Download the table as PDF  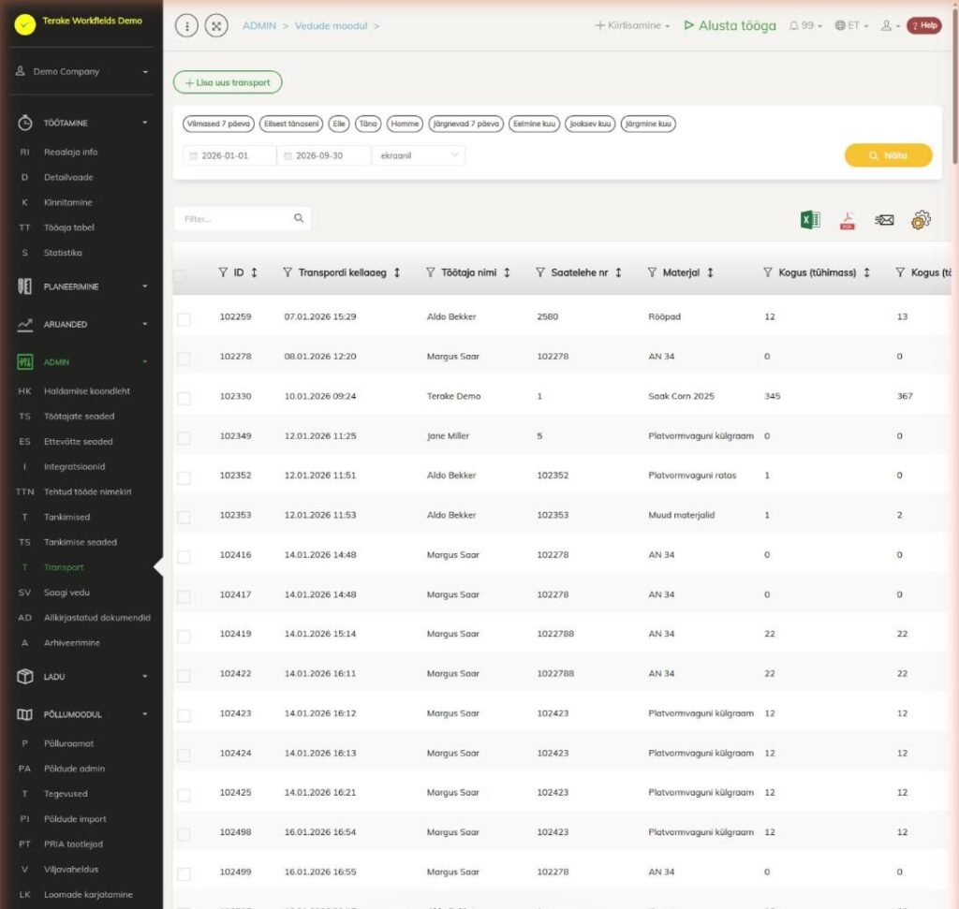pyautogui.click(x=847, y=220)
